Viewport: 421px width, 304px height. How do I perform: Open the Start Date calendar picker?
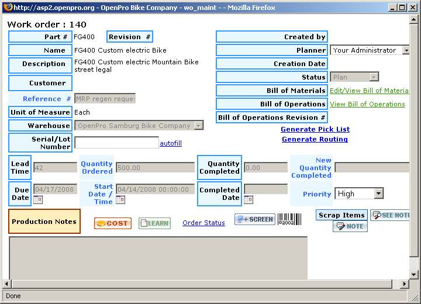click(120, 199)
